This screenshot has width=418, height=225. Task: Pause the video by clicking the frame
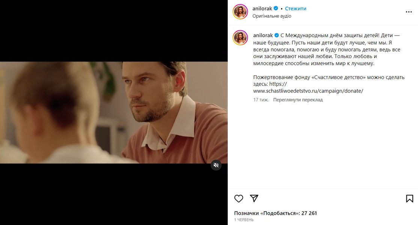coord(114,112)
